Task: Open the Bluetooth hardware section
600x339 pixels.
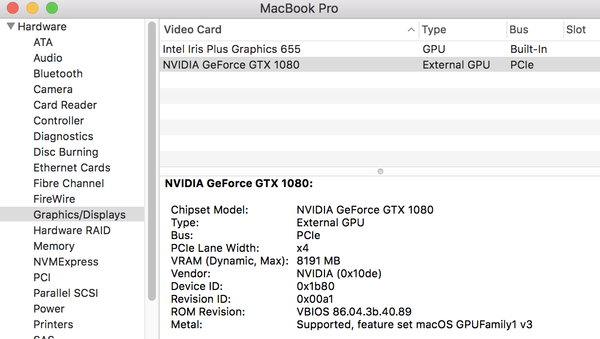Action: coord(58,73)
